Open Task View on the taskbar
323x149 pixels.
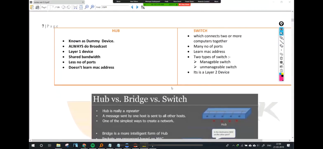[49, 145]
